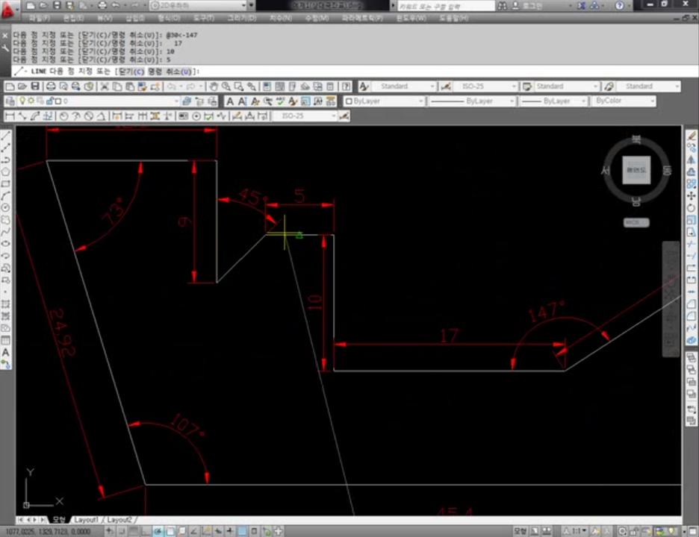Toggle Object Snap in status bar
Viewport: 699px width, 537px height.
click(x=170, y=531)
